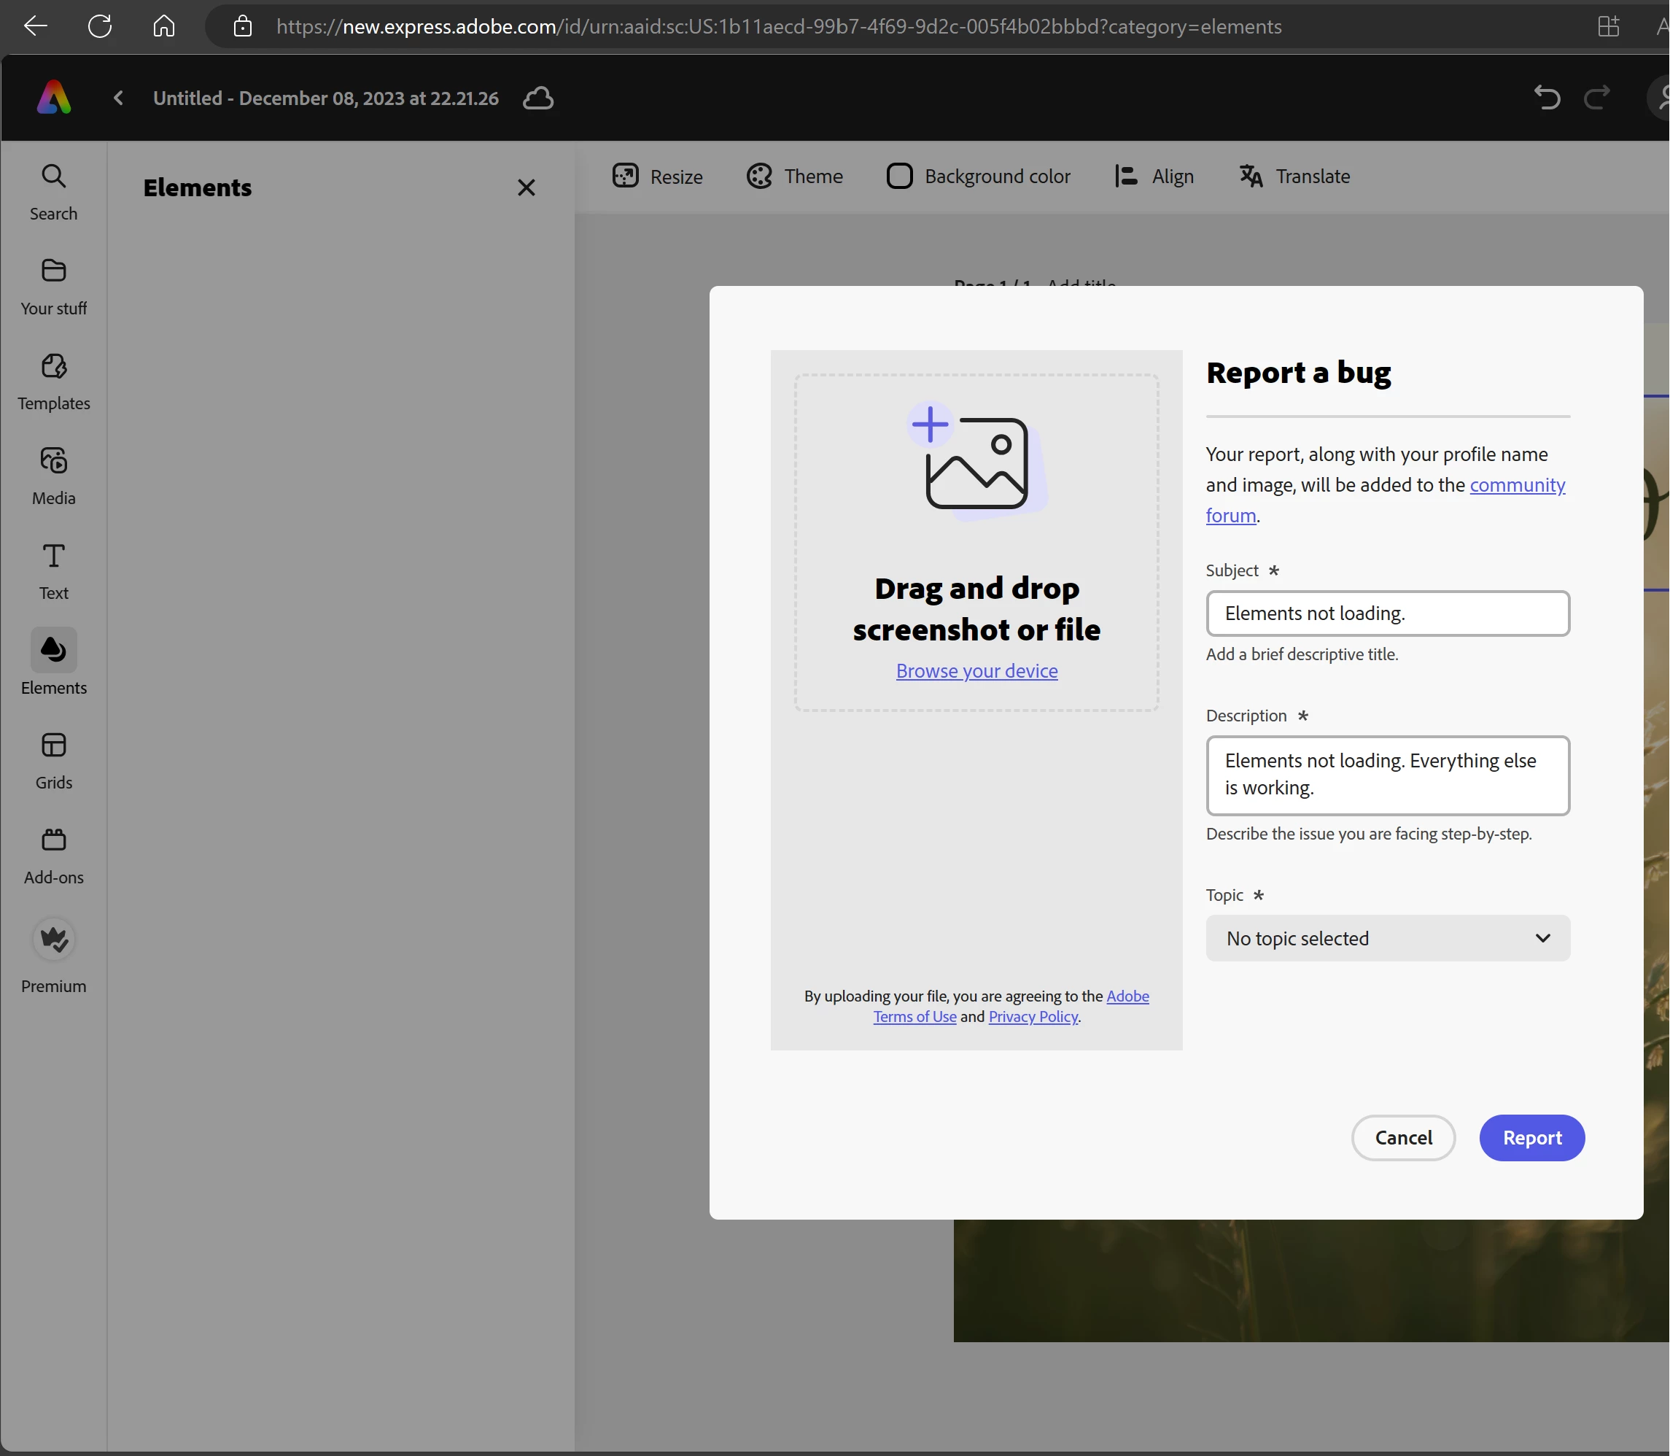This screenshot has height=1456, width=1670.
Task: Open the Add-ons sidebar icon
Action: 54,840
